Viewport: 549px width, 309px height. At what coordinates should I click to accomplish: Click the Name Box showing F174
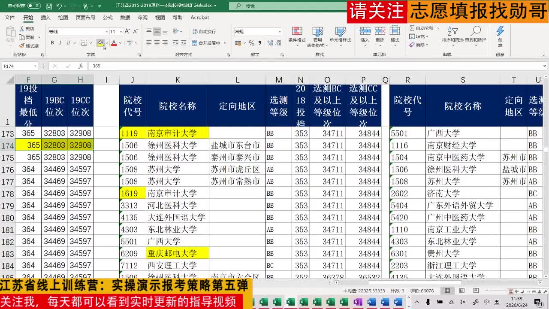point(20,66)
